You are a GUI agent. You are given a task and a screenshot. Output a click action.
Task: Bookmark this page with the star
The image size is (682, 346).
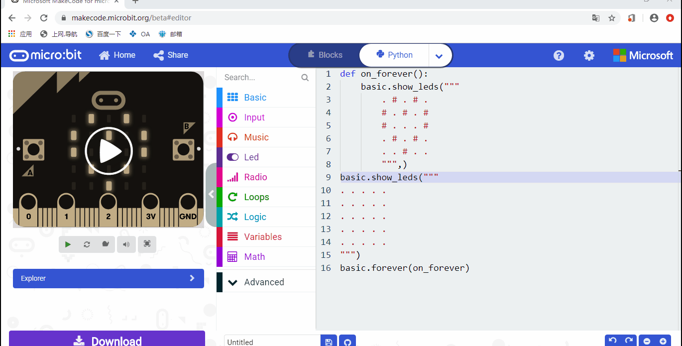tap(612, 18)
